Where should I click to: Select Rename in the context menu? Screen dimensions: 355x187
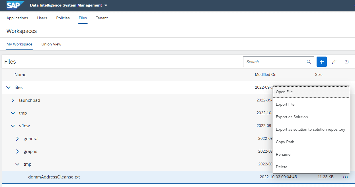pos(311,154)
